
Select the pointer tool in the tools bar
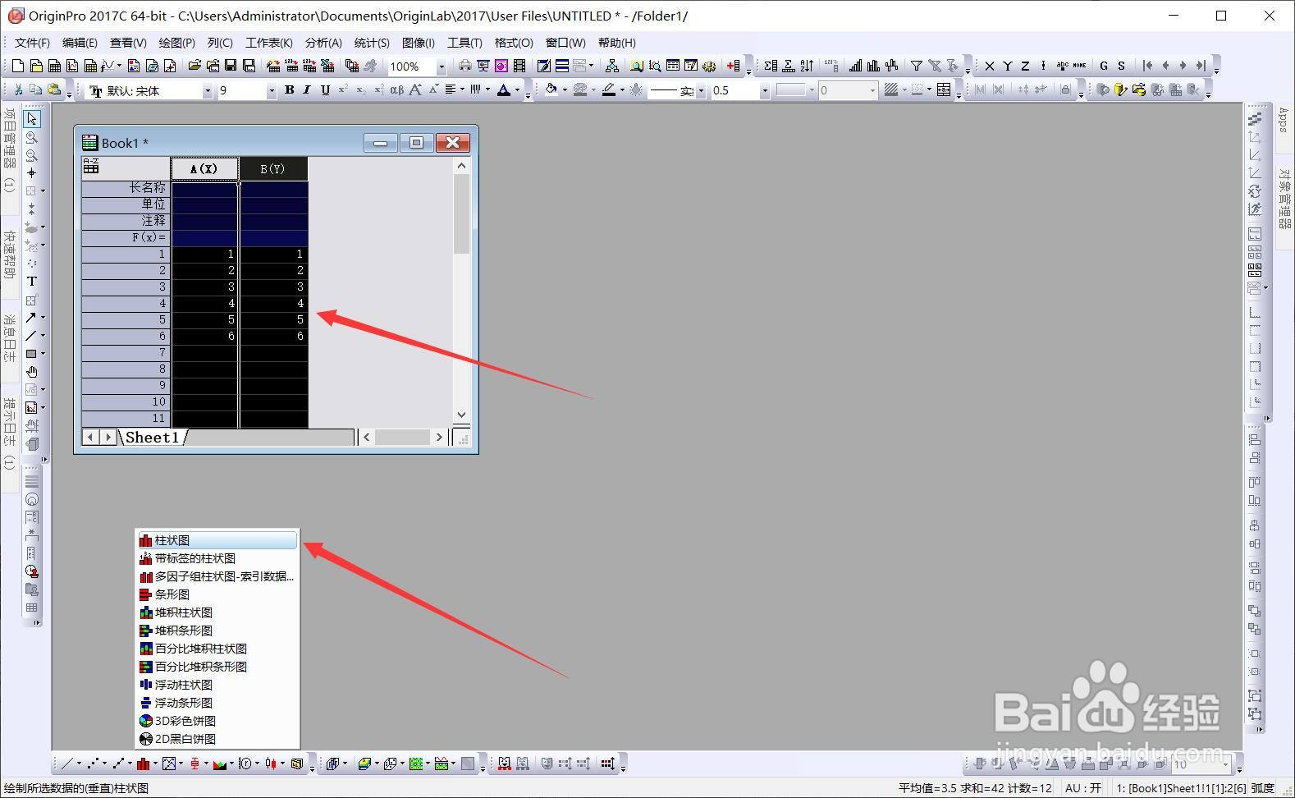click(x=31, y=120)
